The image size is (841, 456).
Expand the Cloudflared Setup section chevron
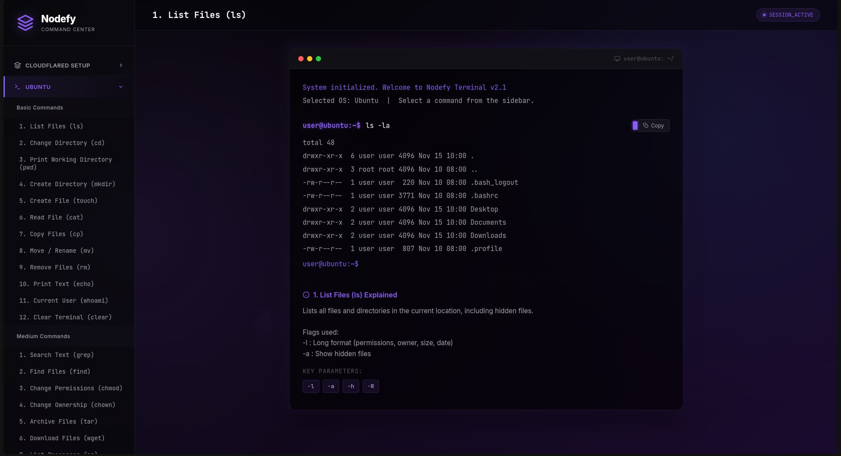click(x=121, y=65)
